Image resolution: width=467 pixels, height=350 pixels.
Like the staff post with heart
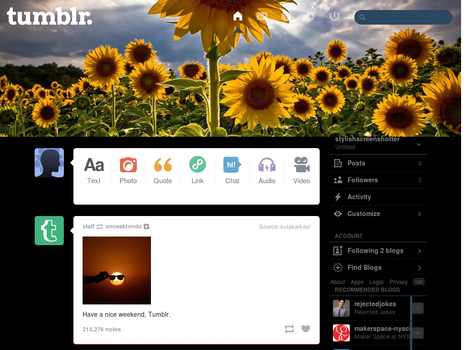(306, 329)
